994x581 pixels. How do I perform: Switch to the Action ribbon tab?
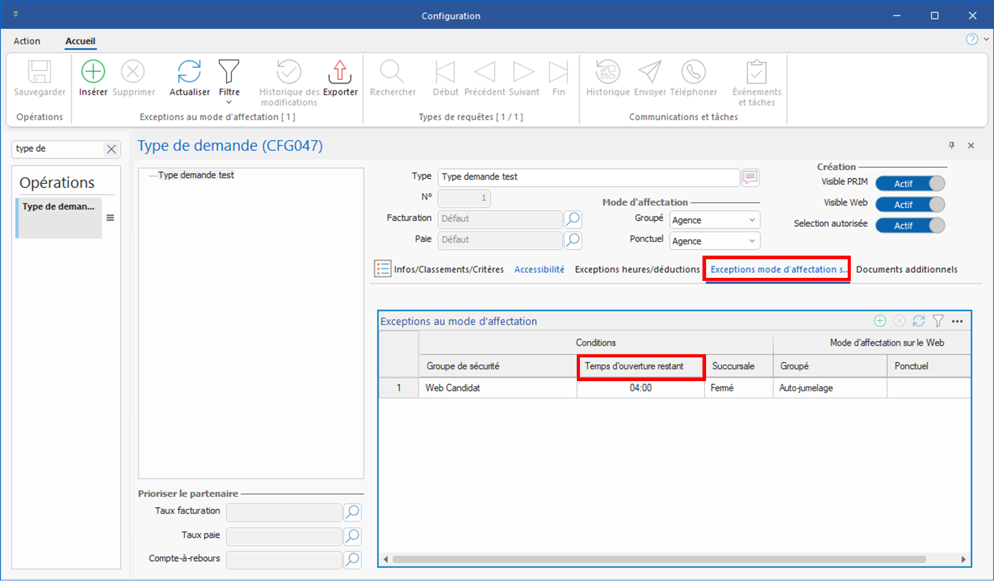[27, 41]
